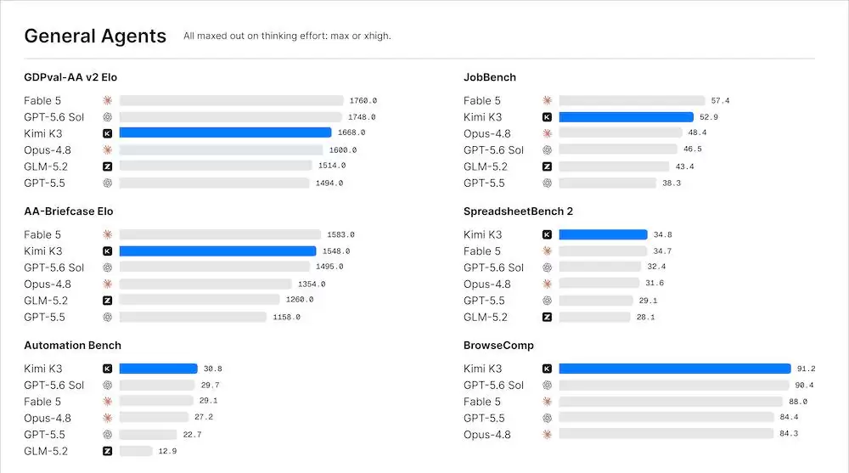The width and height of the screenshot is (849, 473).
Task: Click the Fable 5 starburst icon under JobBench
Action: [547, 100]
